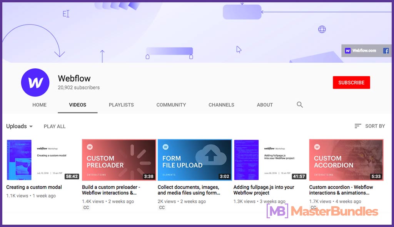Click '1.3K views • 3 weeks ago' text

click(x=259, y=201)
